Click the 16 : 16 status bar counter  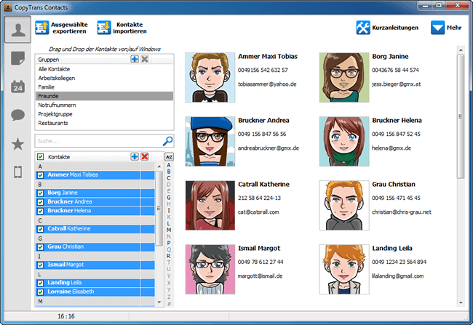(66, 316)
